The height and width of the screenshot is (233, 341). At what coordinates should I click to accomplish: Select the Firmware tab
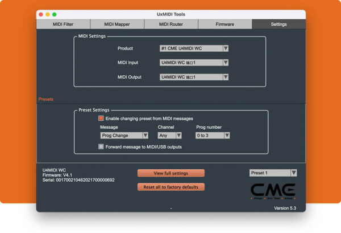pos(225,24)
